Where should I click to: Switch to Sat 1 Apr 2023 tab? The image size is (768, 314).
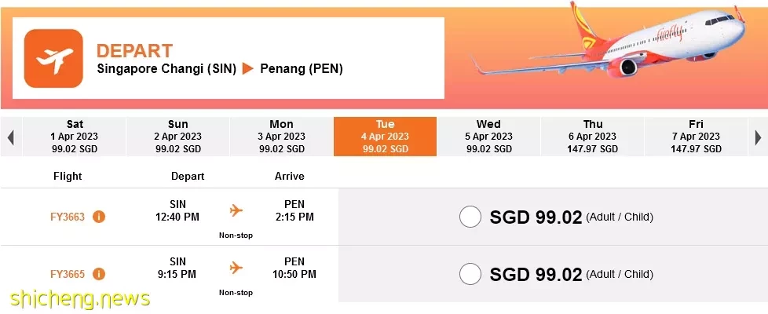(x=75, y=137)
